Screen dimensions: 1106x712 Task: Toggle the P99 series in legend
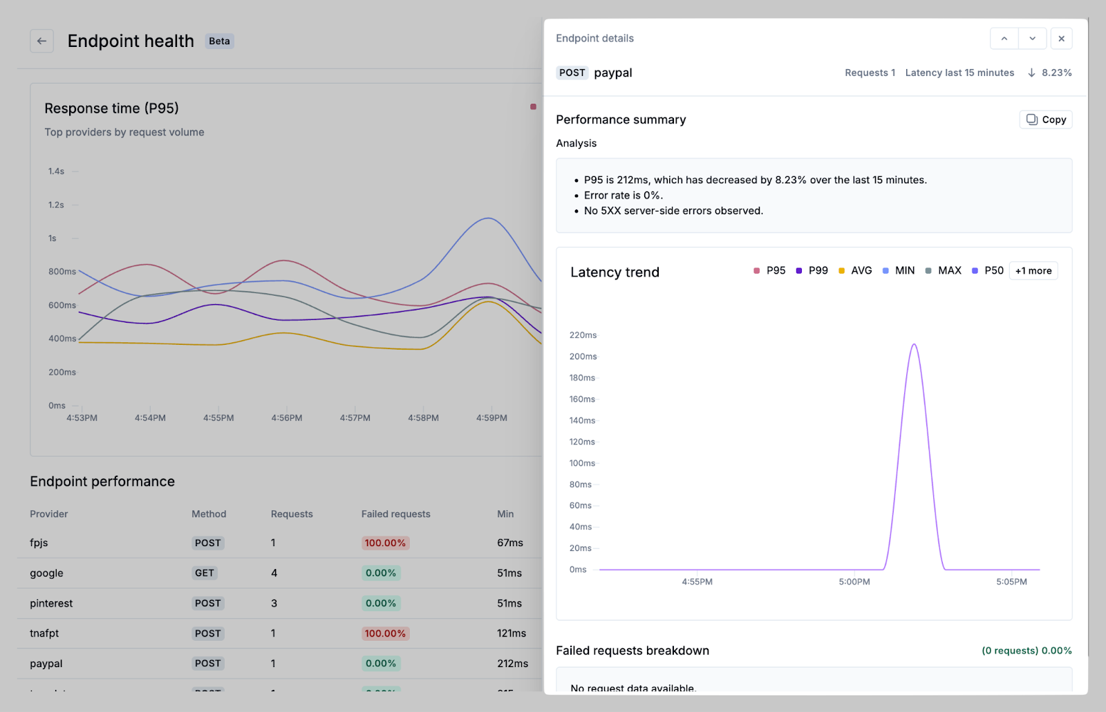pyautogui.click(x=812, y=270)
